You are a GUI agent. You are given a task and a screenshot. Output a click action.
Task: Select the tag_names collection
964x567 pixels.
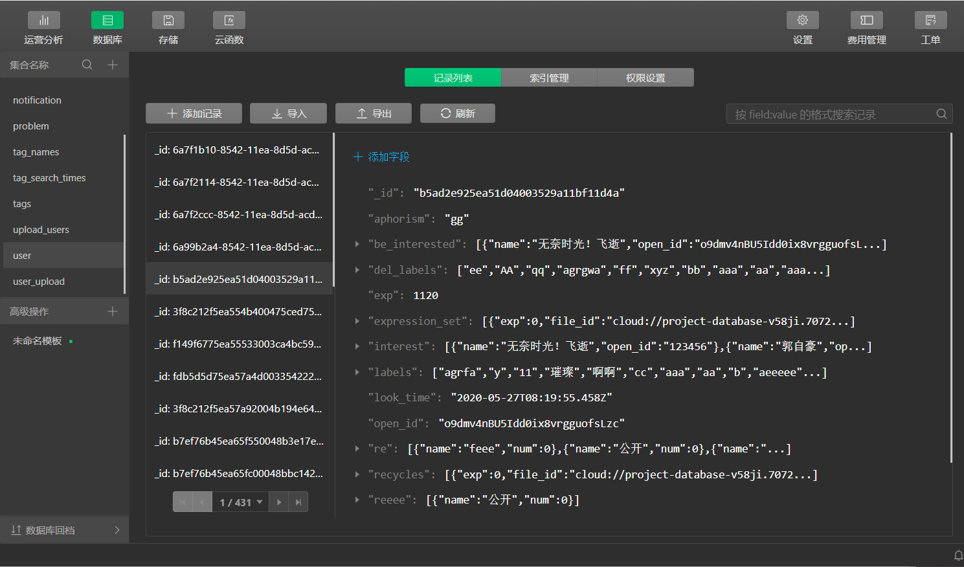[63, 152]
